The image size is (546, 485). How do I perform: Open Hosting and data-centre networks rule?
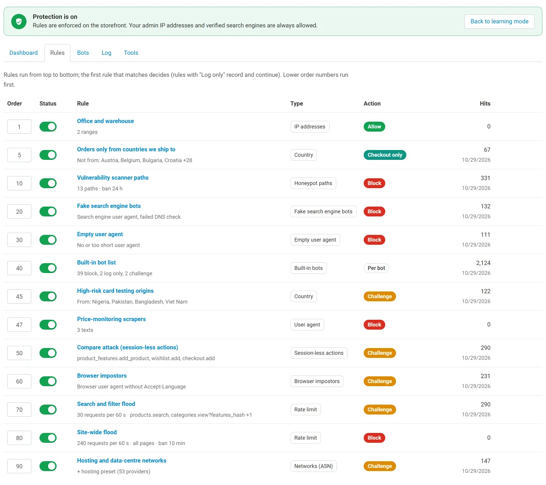tap(122, 461)
